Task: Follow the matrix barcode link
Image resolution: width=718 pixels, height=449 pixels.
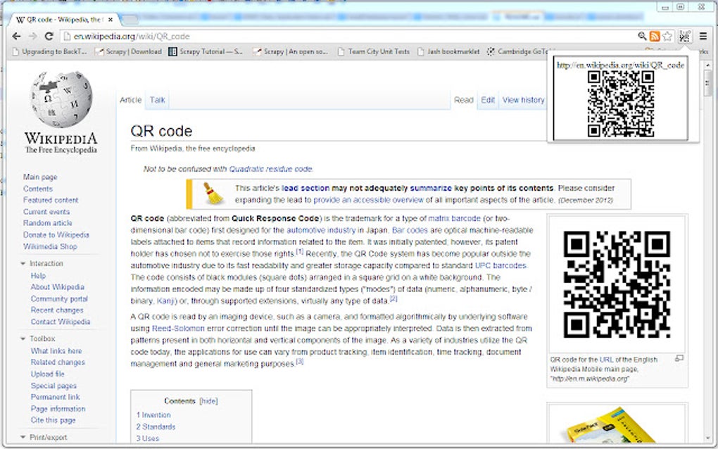Action: pyautogui.click(x=454, y=219)
